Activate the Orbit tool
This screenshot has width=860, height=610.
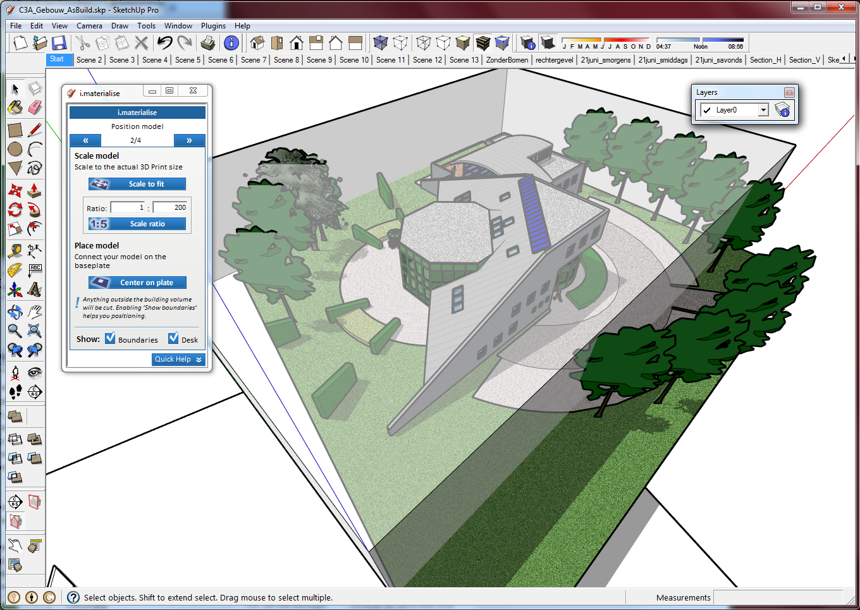(15, 311)
